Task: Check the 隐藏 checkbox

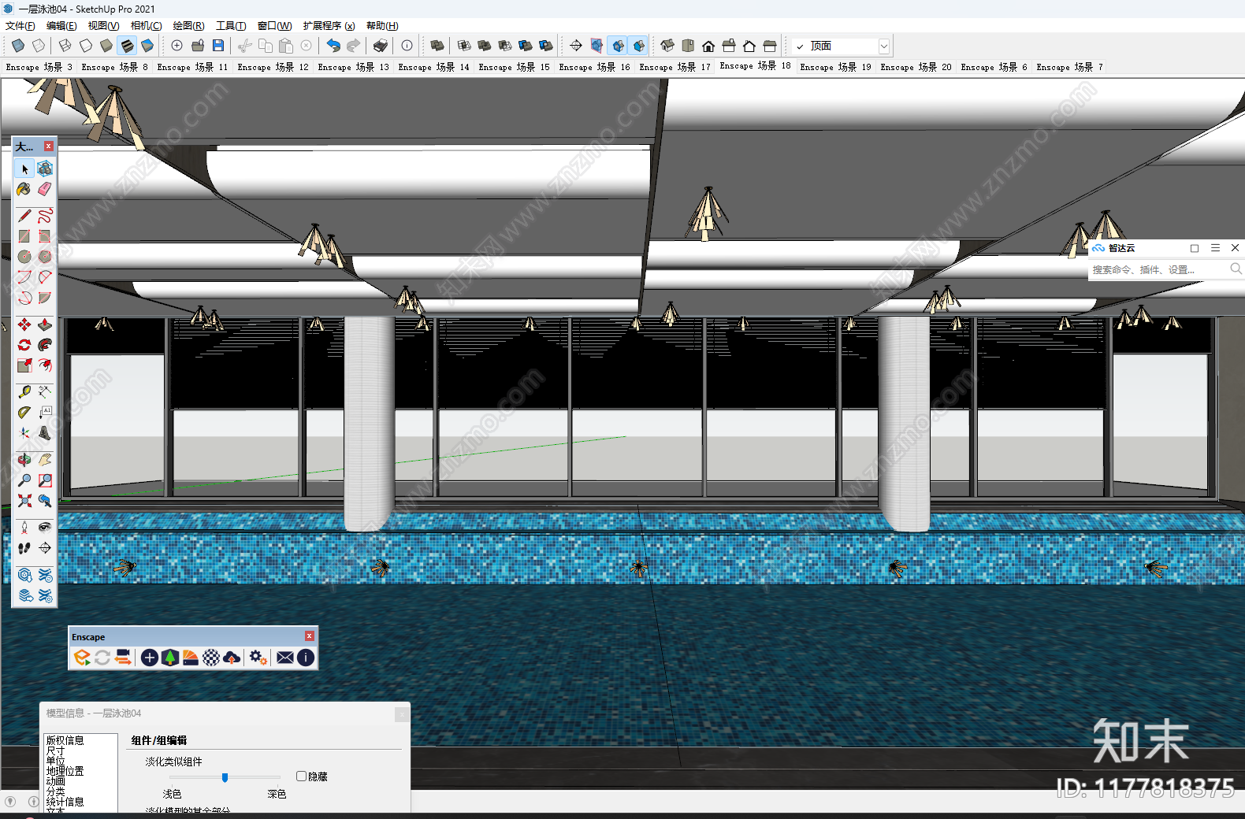Action: point(301,776)
